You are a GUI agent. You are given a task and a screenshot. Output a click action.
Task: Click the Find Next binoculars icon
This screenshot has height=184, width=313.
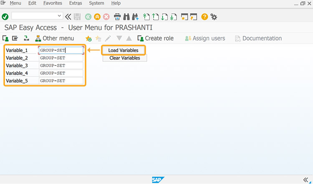135,17
